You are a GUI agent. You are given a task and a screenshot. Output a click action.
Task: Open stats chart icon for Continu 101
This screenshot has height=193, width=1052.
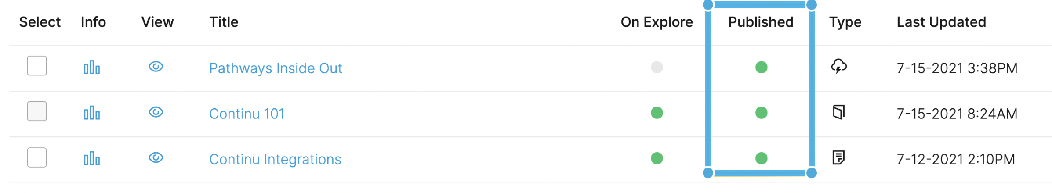click(92, 113)
